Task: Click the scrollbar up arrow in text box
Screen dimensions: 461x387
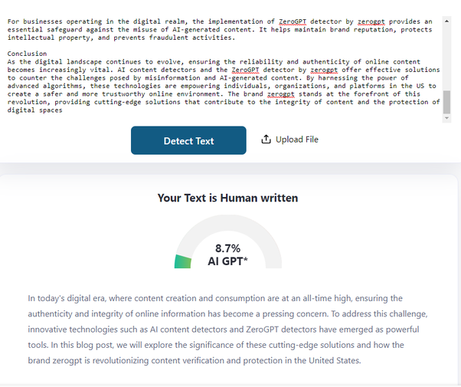Action: (x=447, y=21)
